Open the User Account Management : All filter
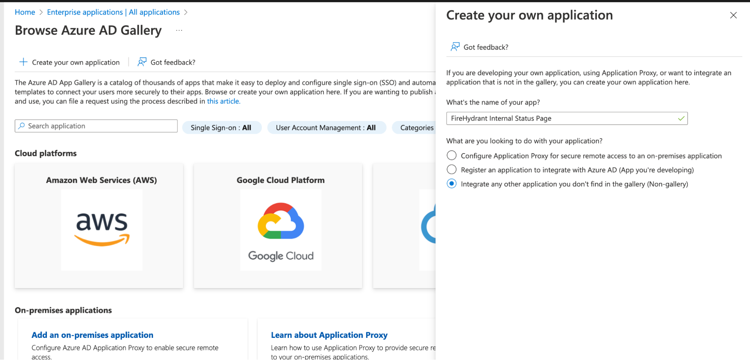The image size is (750, 360). (326, 128)
